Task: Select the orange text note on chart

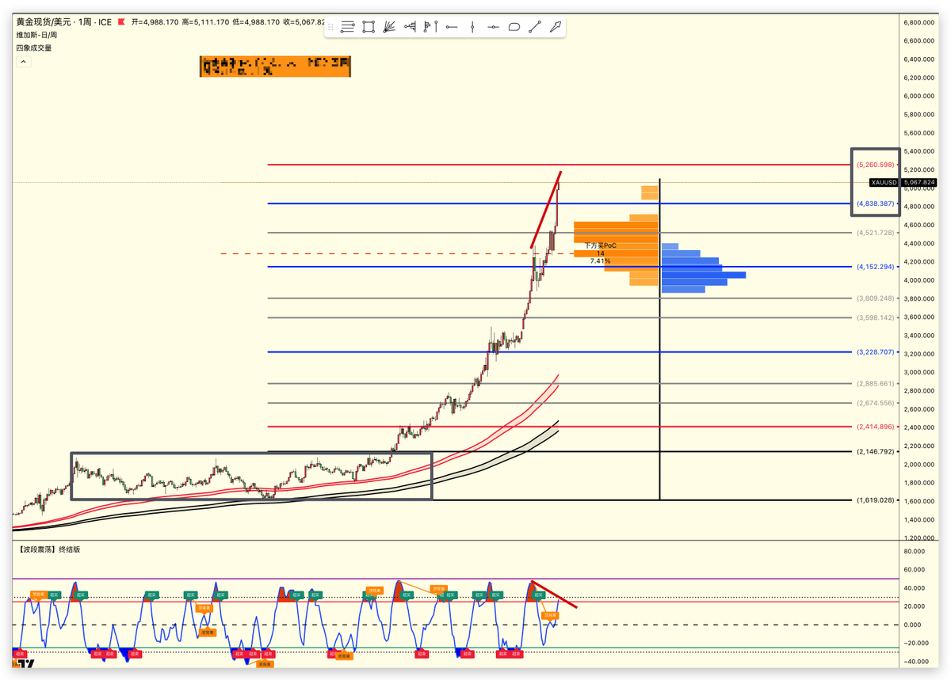Action: pos(275,66)
